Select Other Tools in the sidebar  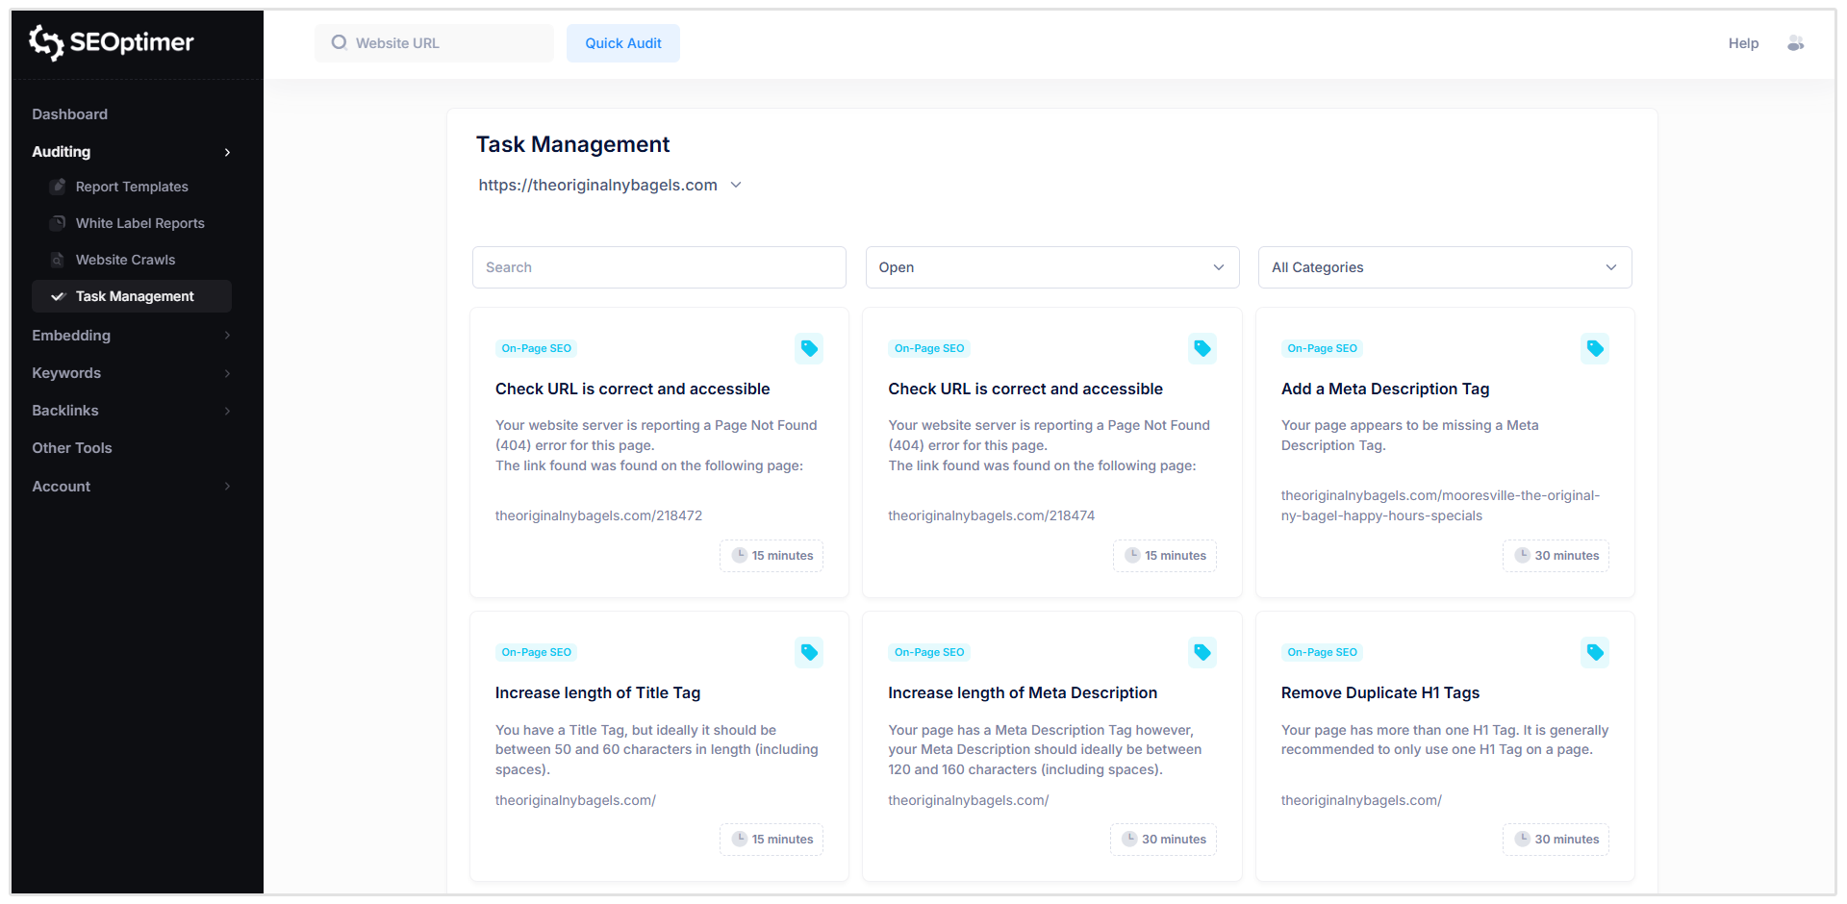pyautogui.click(x=71, y=448)
